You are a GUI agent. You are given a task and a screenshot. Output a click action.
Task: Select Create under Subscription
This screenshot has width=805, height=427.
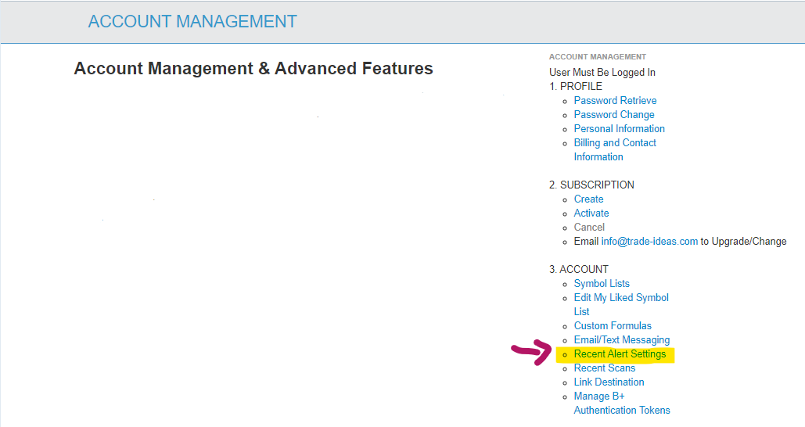point(588,199)
